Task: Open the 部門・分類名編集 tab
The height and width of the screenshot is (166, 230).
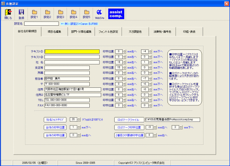Action: pos(81,31)
